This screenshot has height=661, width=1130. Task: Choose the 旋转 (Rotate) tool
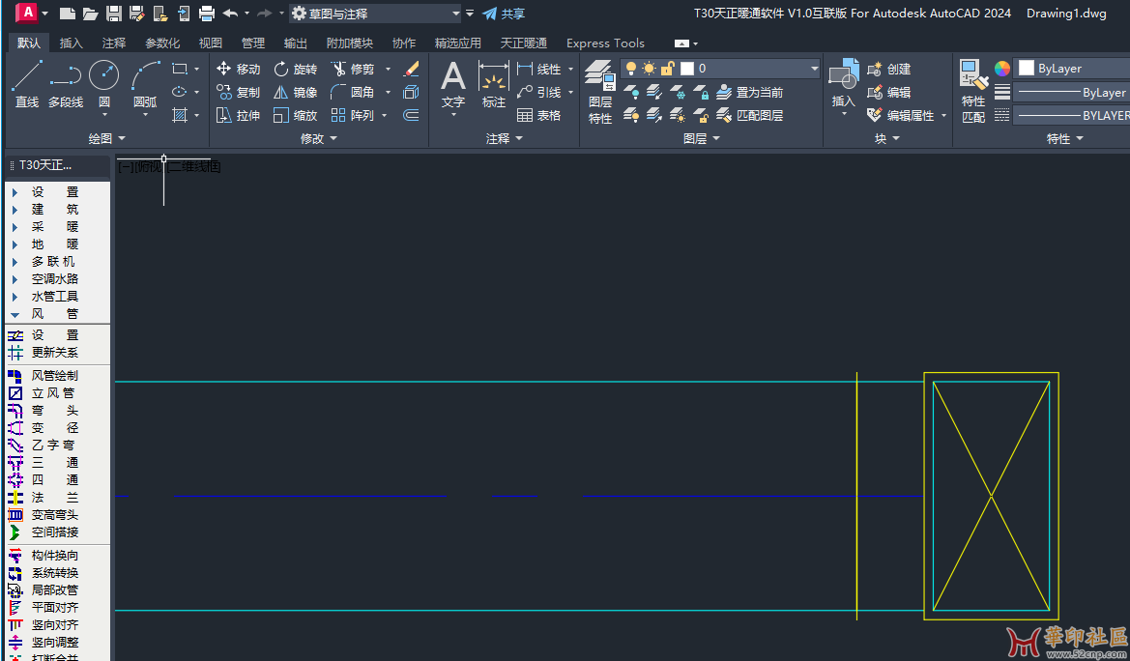[x=295, y=69]
